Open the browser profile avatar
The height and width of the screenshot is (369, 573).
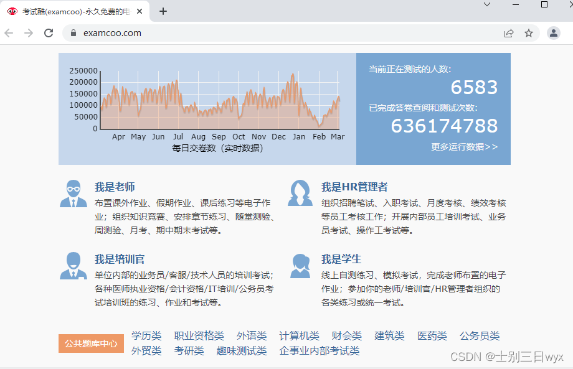pyautogui.click(x=554, y=33)
